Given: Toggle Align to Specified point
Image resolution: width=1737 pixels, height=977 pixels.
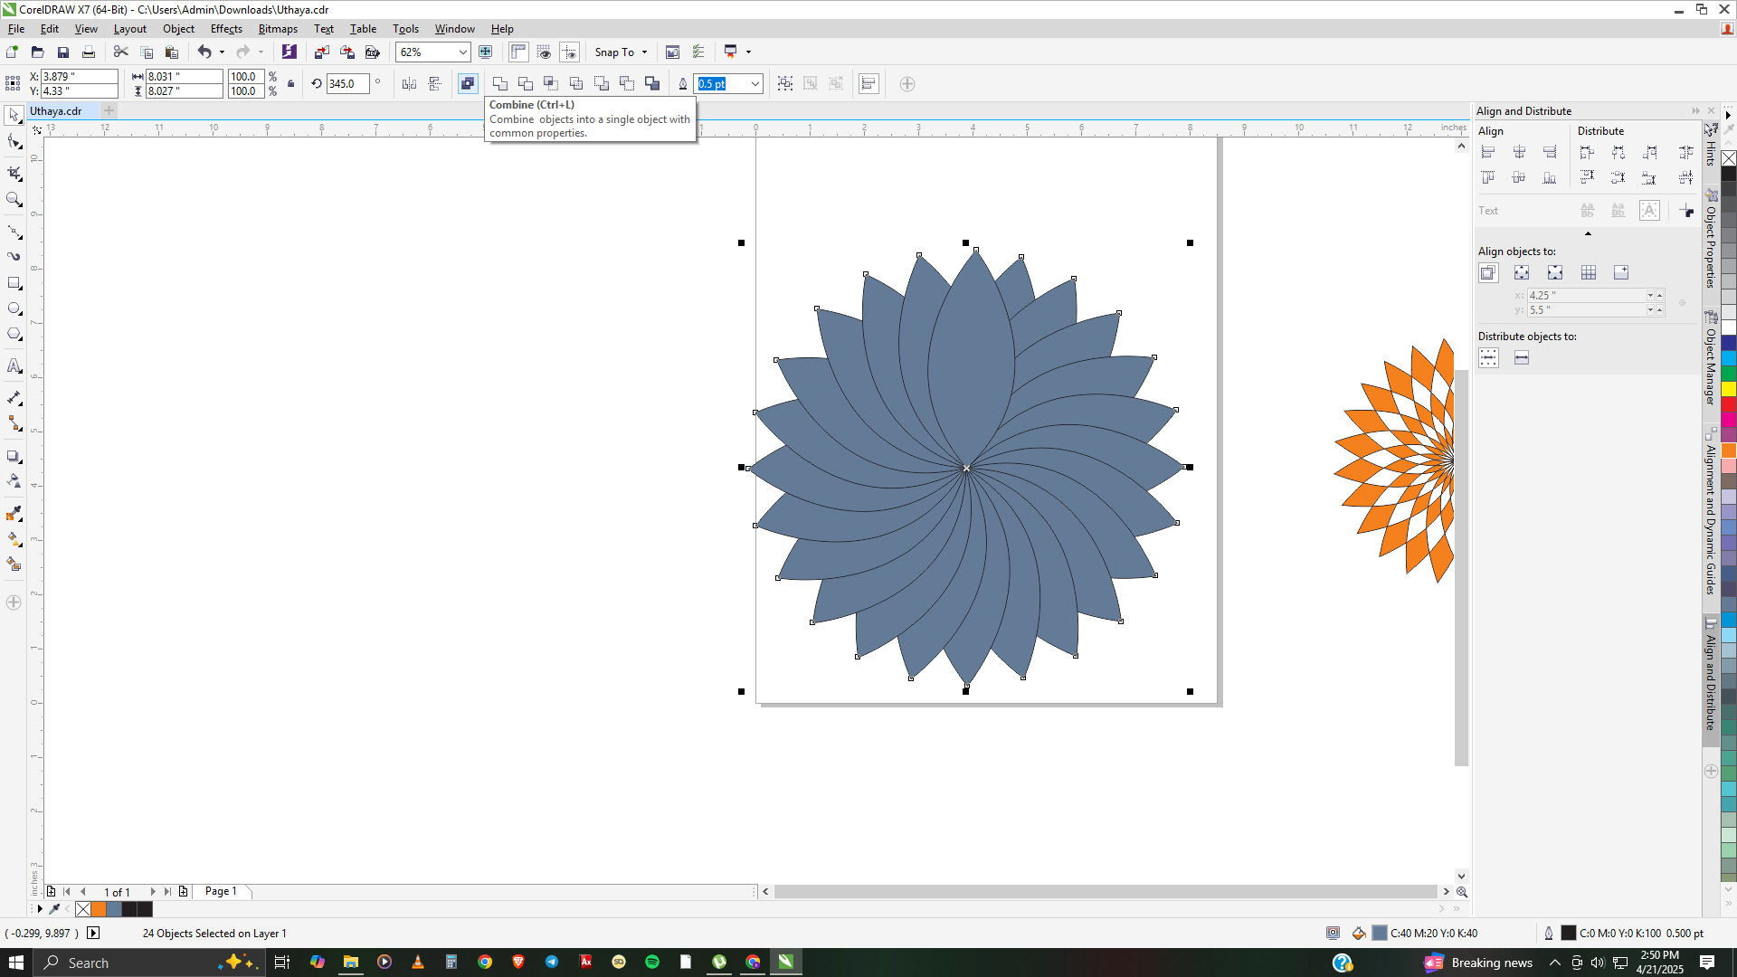Looking at the screenshot, I should pos(1621,273).
